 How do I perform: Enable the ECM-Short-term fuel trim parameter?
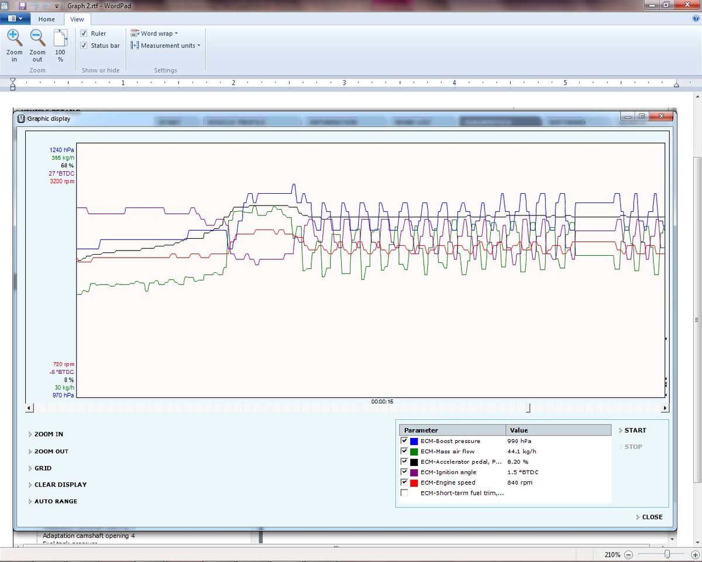404,492
